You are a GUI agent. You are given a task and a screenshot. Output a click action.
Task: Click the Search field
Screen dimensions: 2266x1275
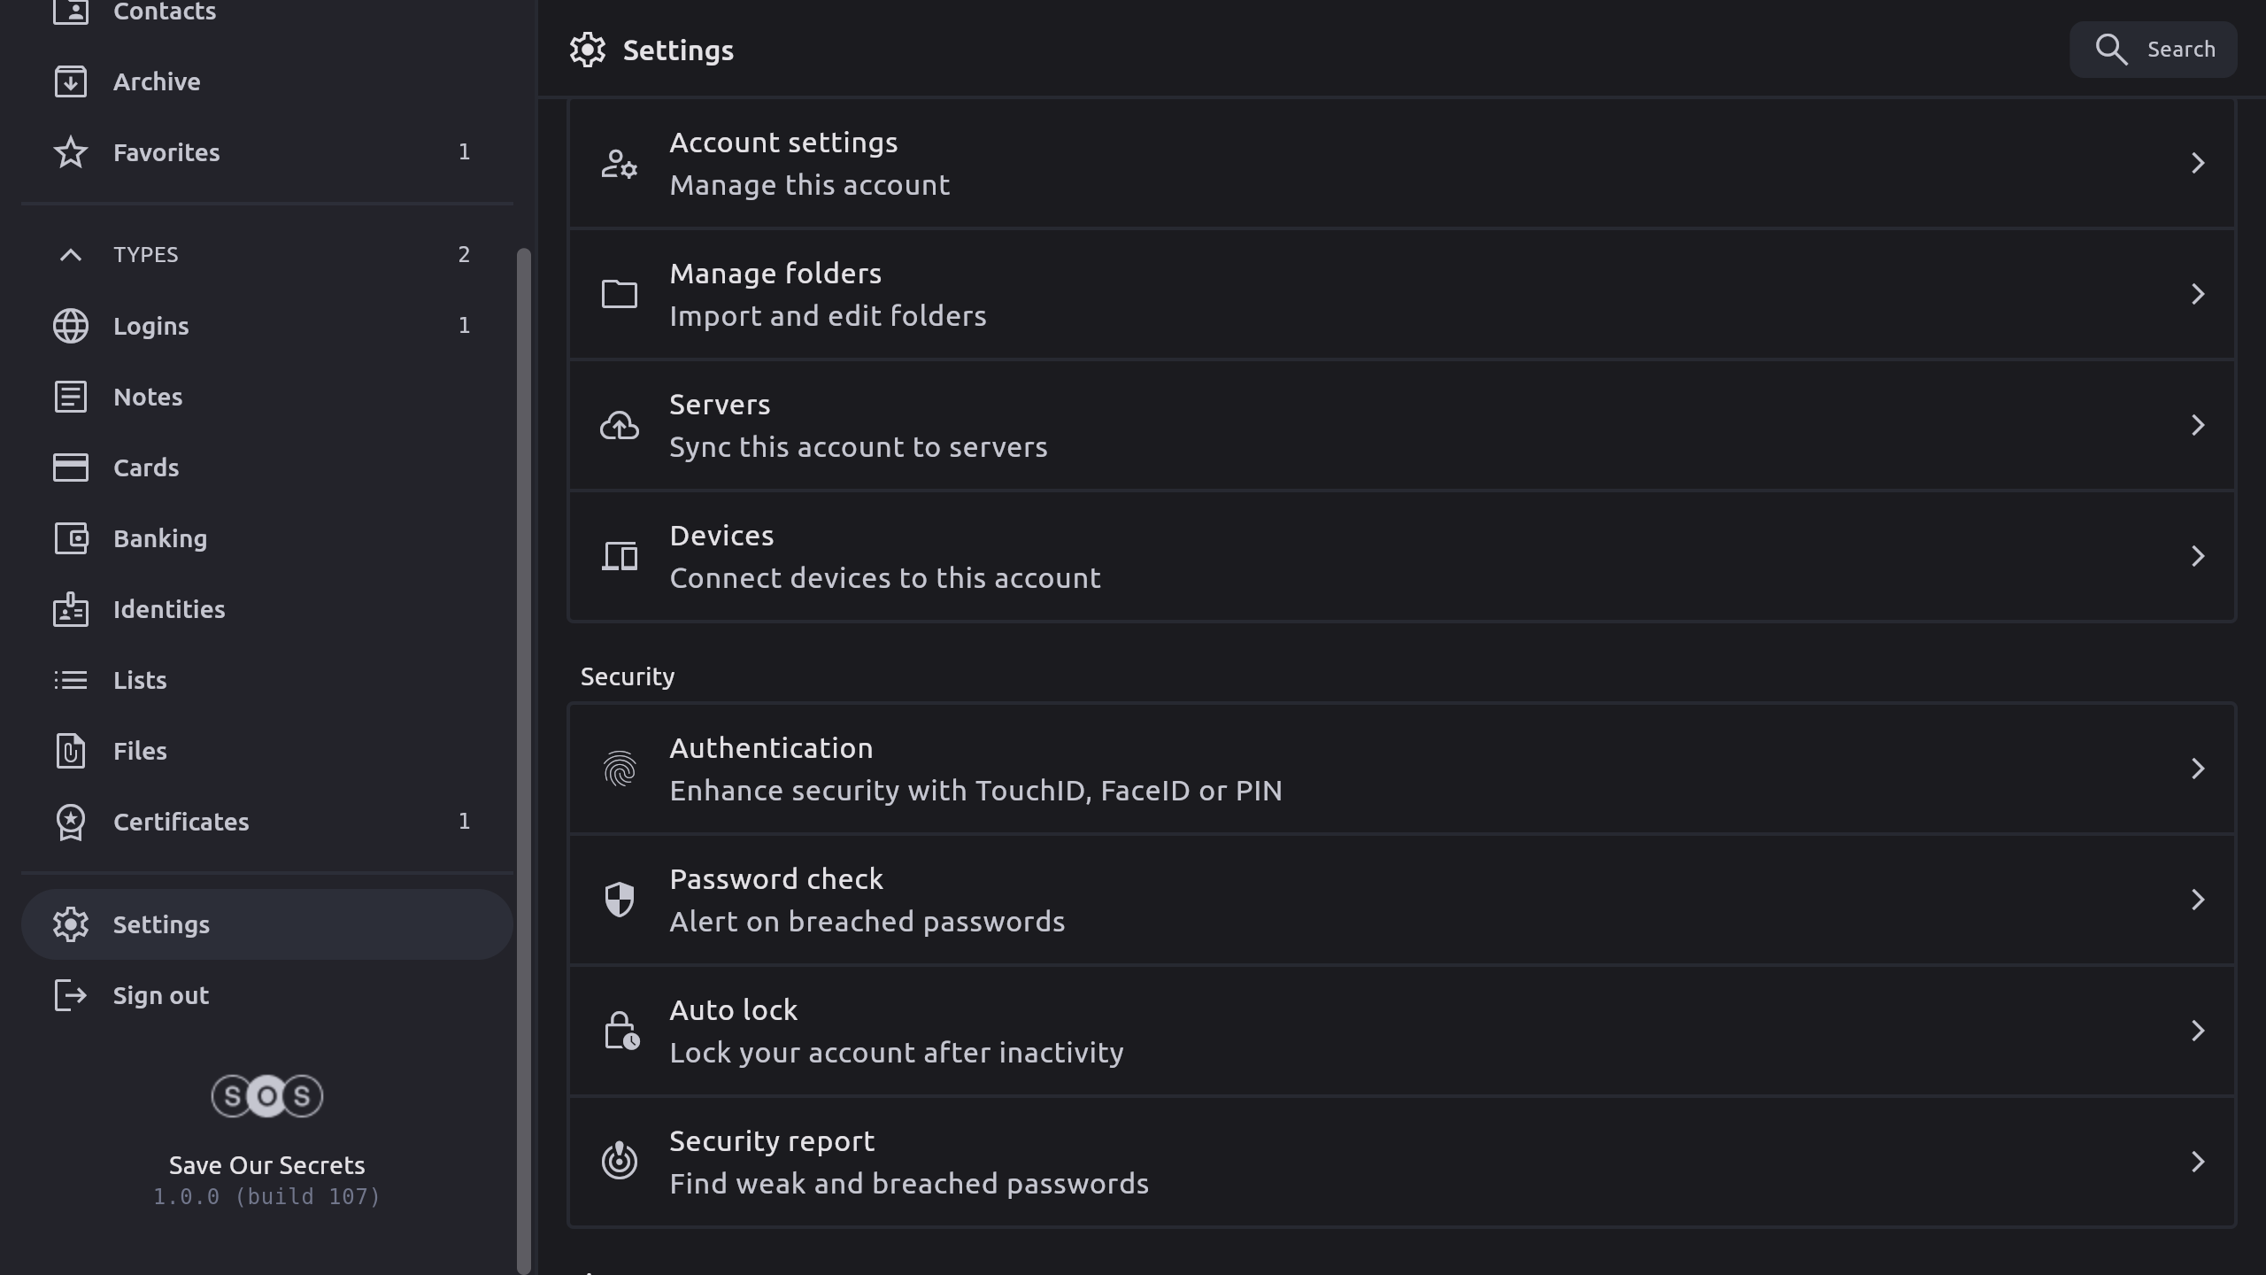[2153, 50]
